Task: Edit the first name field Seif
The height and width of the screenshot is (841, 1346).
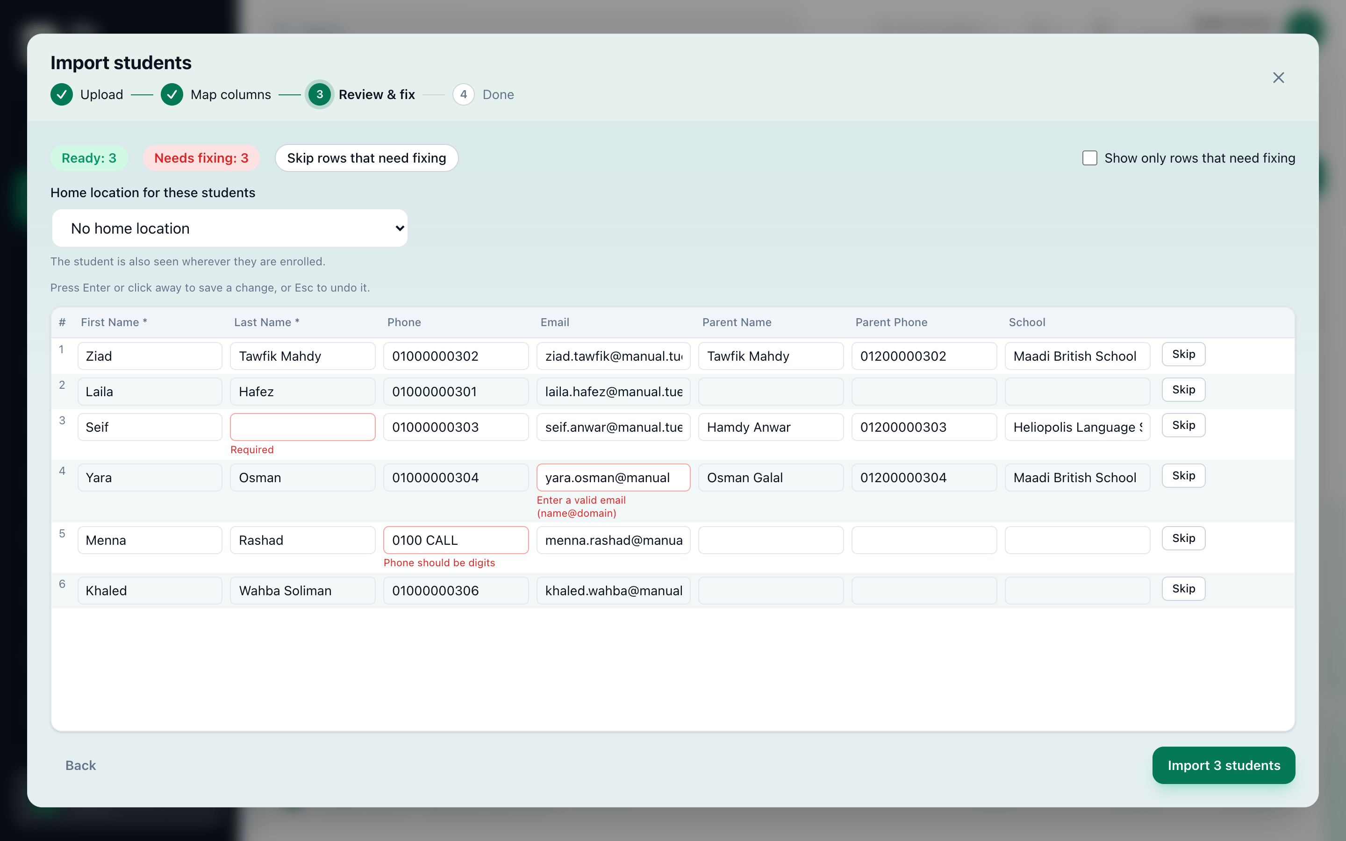Action: coord(150,427)
